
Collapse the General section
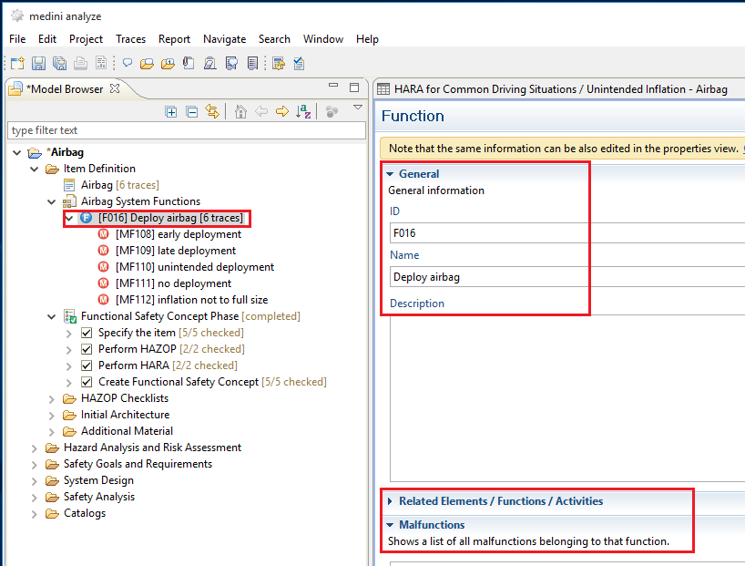[x=390, y=174]
